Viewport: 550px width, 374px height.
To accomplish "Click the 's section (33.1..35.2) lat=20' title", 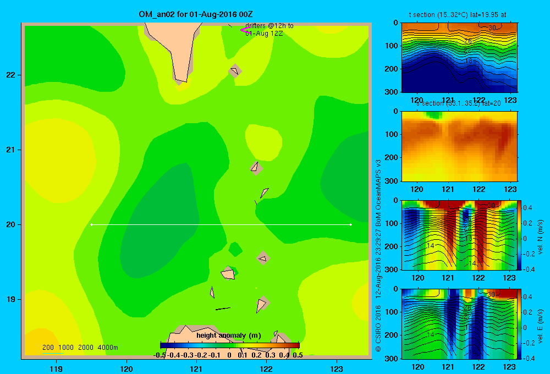I will 458,103.
